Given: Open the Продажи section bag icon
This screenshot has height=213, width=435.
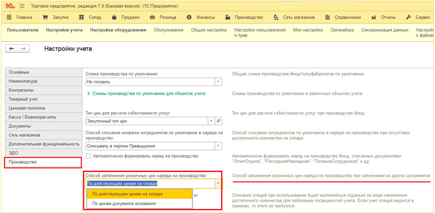Looking at the screenshot, I should 114,17.
